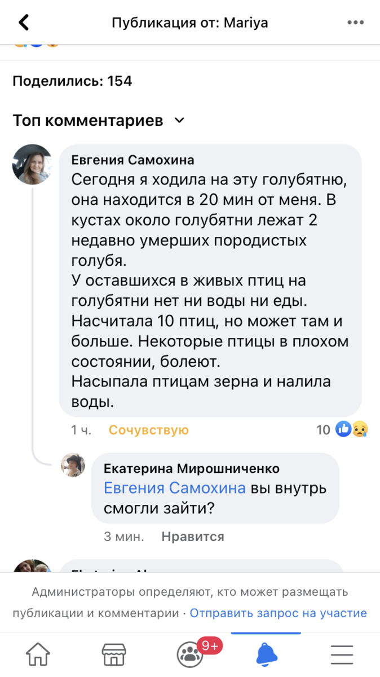Image resolution: width=380 pixels, height=677 pixels.
Task: Open commenter name Екатерина Мирошниченко
Action: click(192, 468)
